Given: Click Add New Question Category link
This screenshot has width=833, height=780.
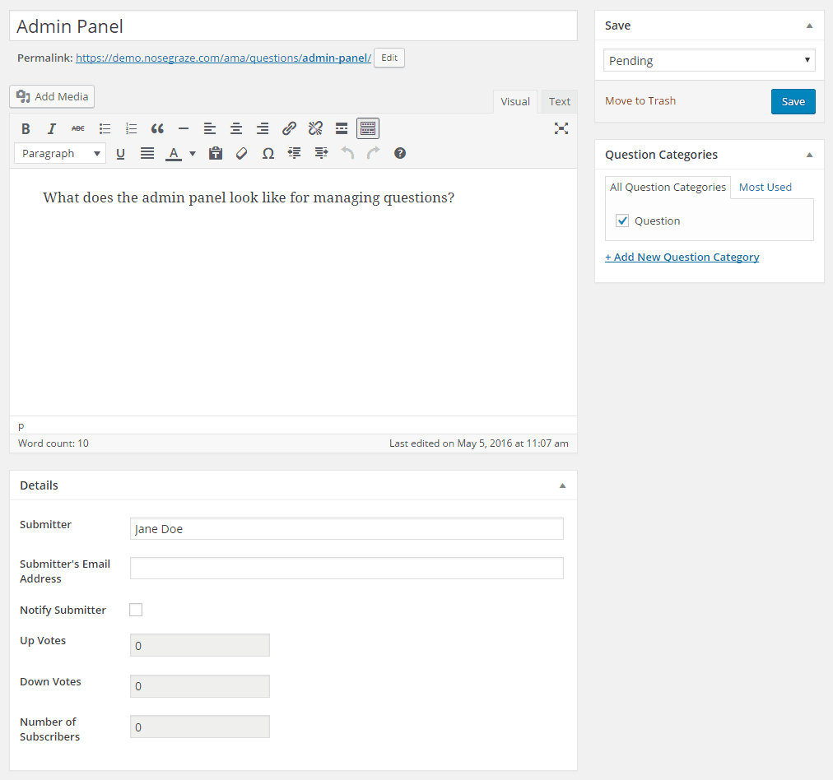Looking at the screenshot, I should 682,257.
